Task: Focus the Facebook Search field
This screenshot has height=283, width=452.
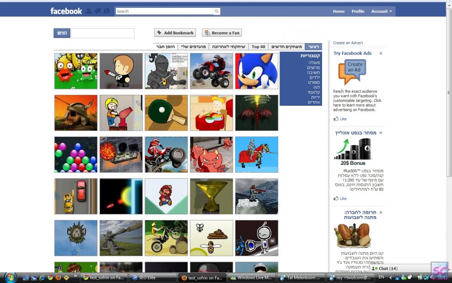Action: coord(164,11)
